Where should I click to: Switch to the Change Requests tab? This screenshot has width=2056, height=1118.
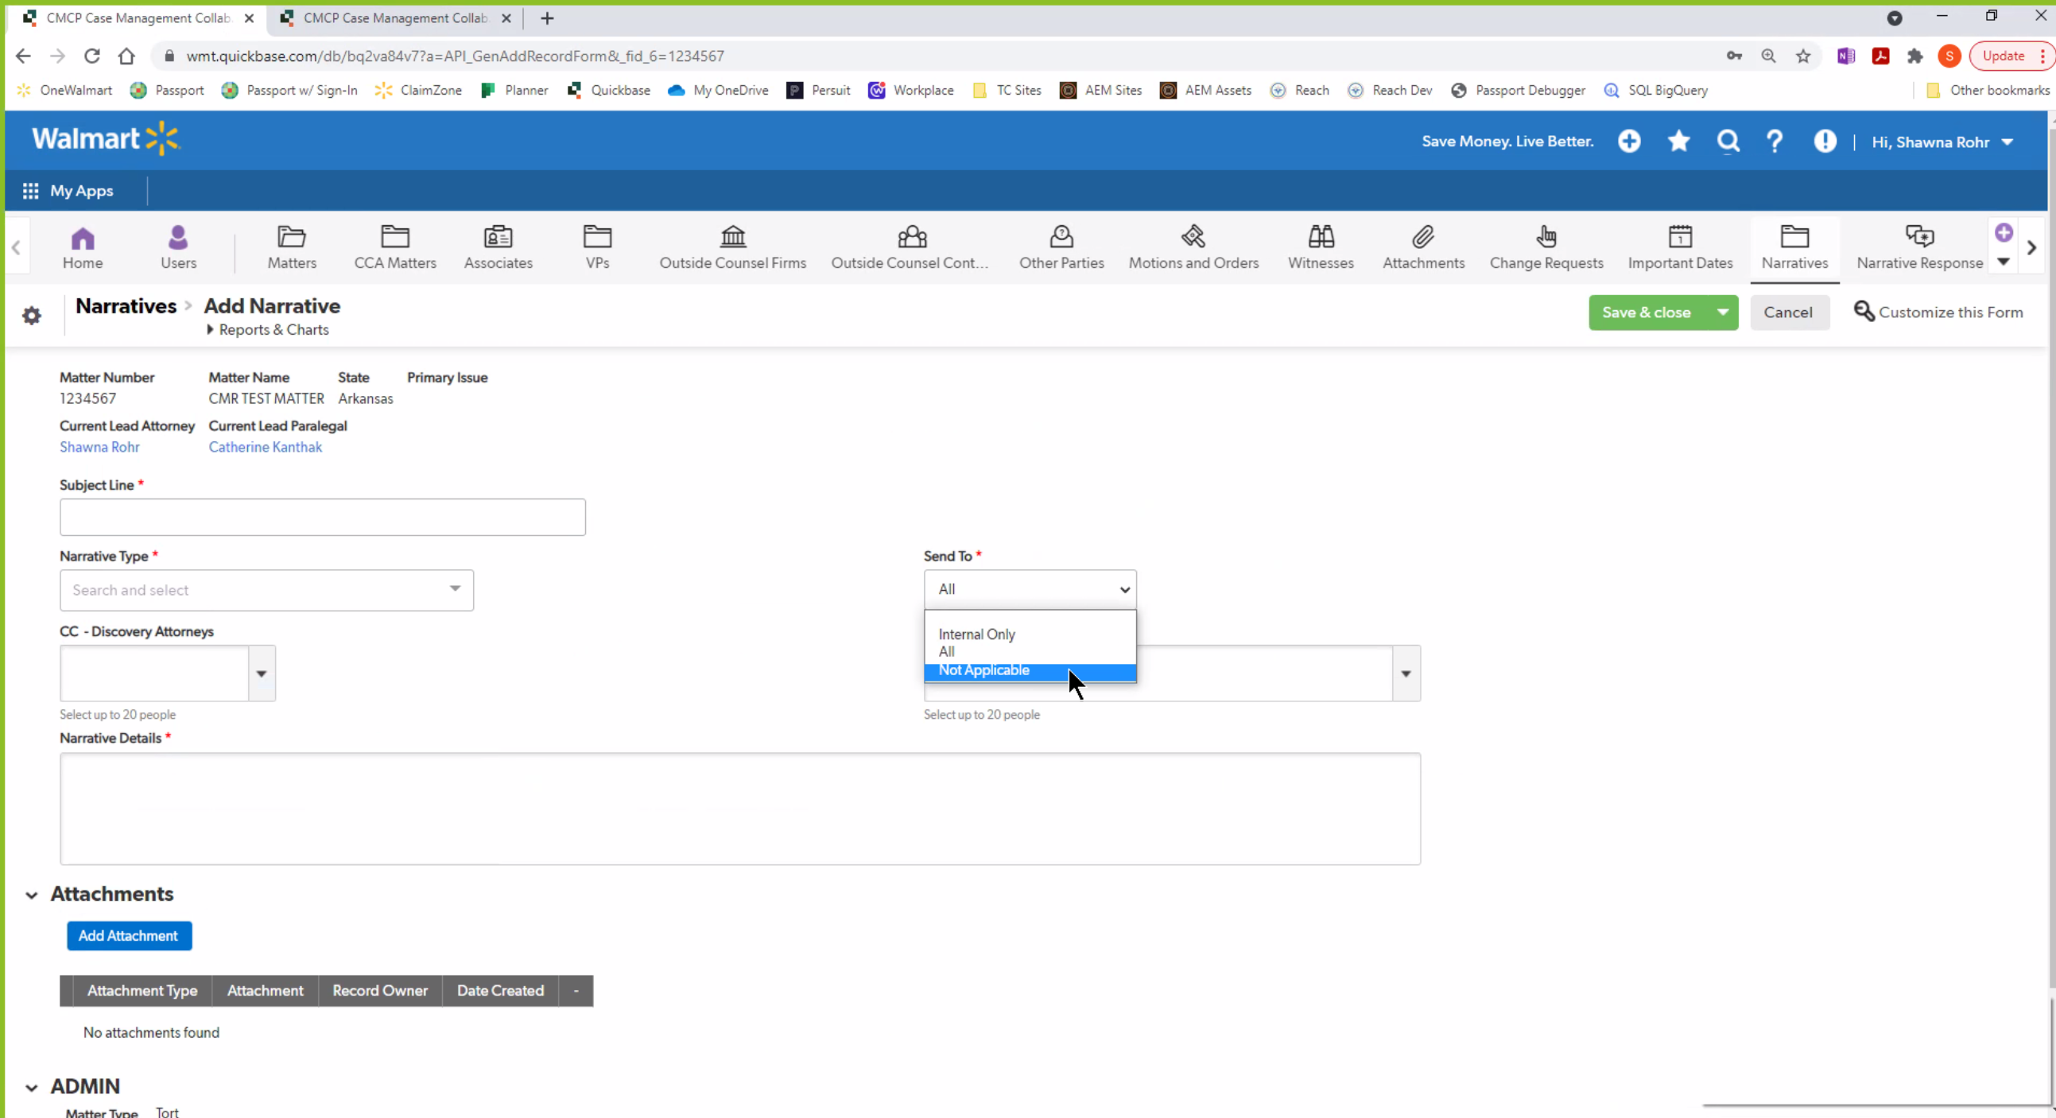tap(1546, 247)
